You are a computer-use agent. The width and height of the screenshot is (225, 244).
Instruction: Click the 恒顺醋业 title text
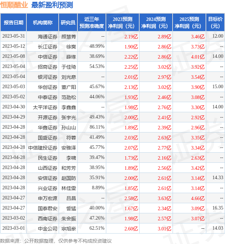(x=14, y=5)
